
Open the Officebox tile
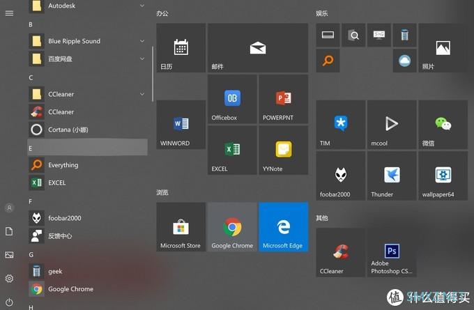pos(232,99)
